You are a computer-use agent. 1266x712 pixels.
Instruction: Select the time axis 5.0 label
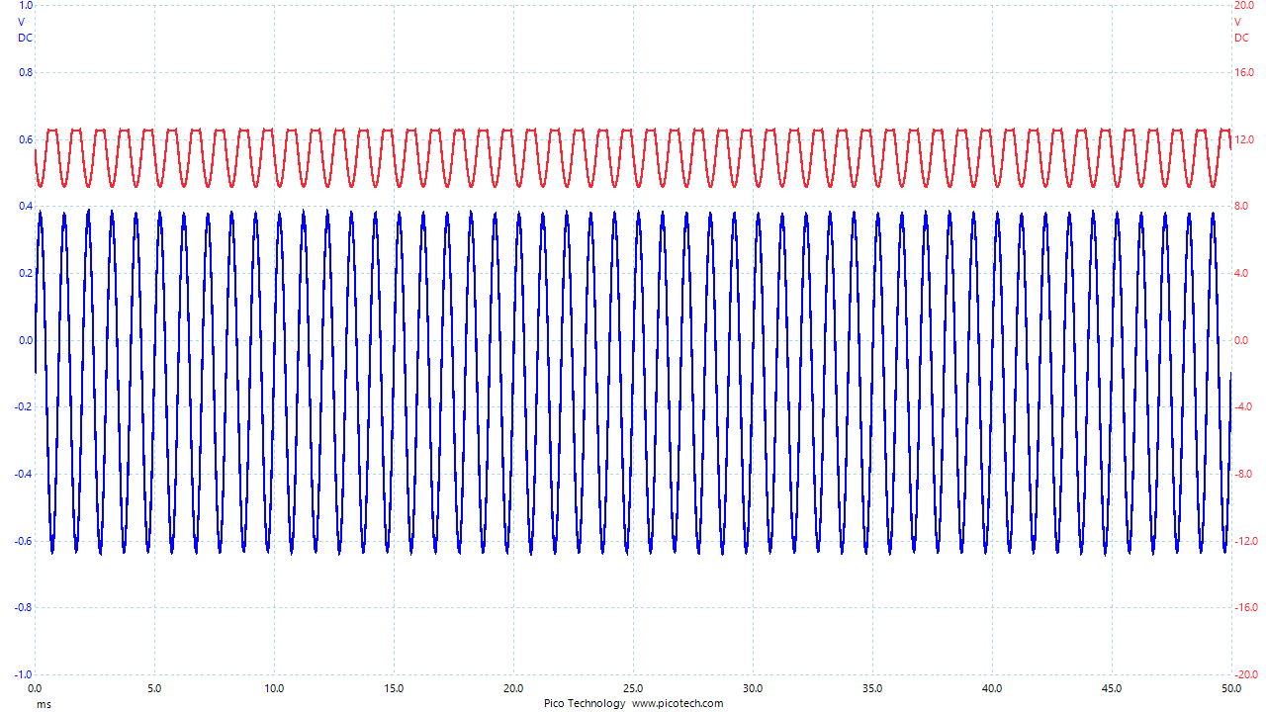(x=154, y=688)
